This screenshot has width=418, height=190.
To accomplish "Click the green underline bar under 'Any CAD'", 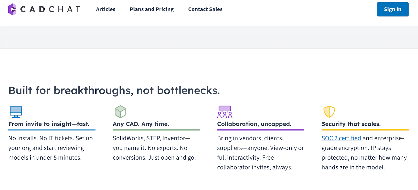I will pos(156,129).
